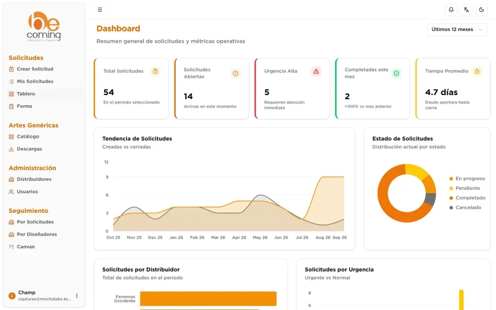Select the Urgencia Alta card value 5

click(x=267, y=92)
